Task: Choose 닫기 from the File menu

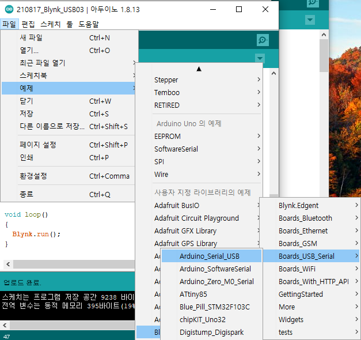Action: 68,101
